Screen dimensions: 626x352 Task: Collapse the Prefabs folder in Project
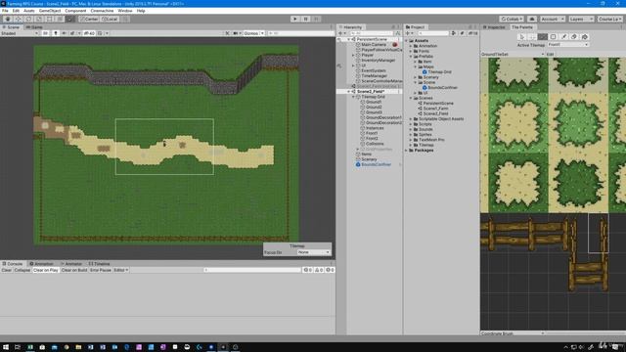pos(411,57)
